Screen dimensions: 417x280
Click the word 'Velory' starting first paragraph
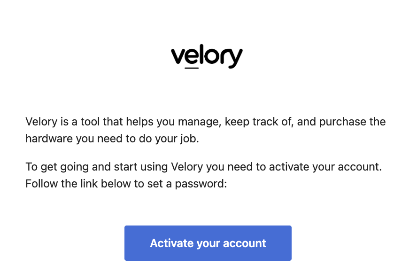pyautogui.click(x=41, y=122)
